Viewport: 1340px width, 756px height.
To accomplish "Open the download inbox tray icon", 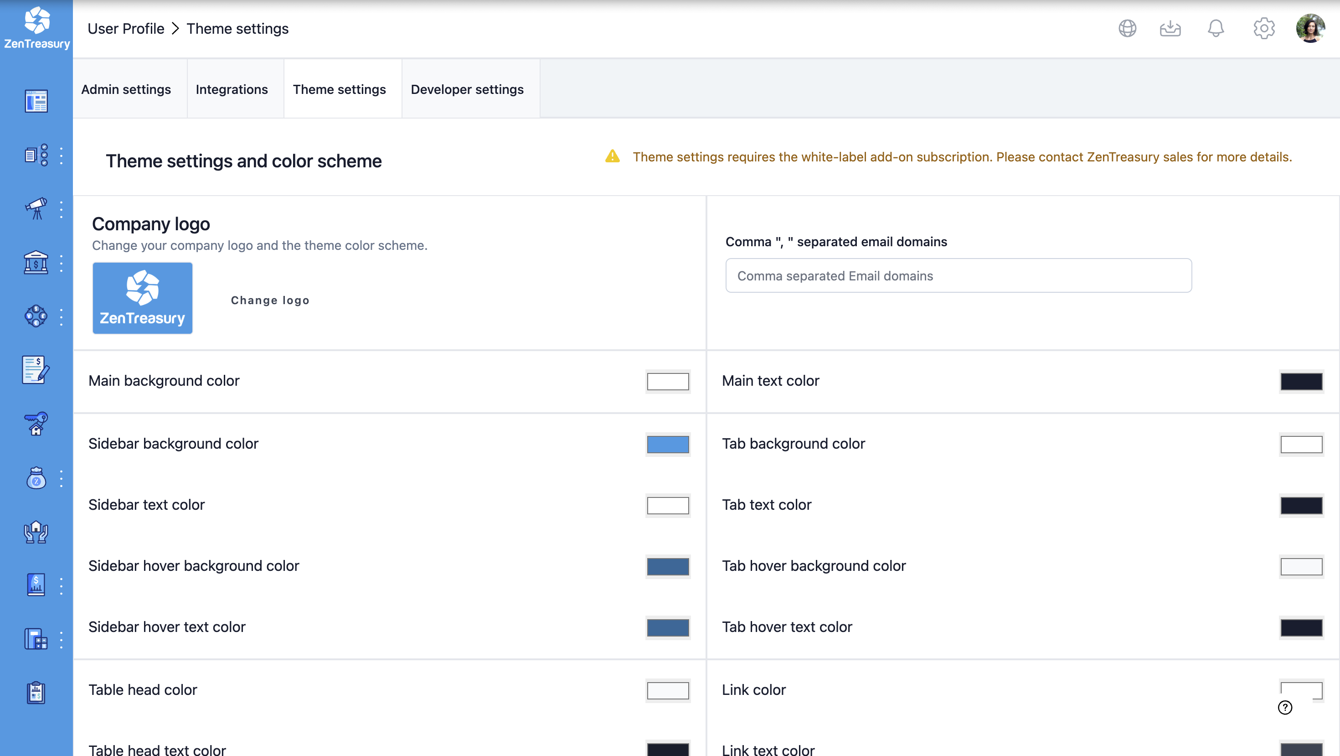I will coord(1170,28).
